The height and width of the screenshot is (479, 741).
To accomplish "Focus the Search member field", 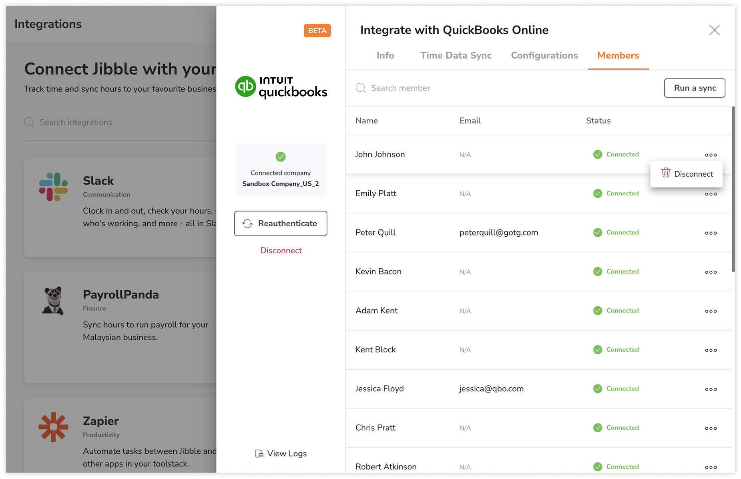I will (504, 88).
